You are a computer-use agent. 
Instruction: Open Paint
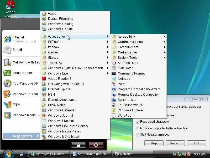(138, 84)
